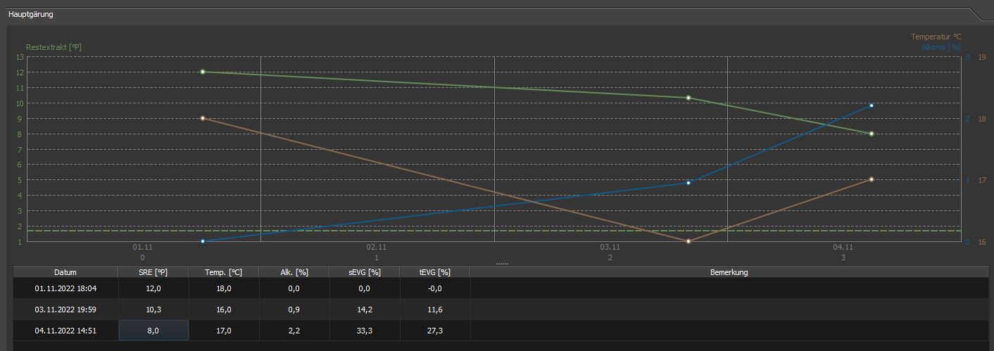Click the dotted splitter handle below the chart
Image resolution: width=994 pixels, height=351 pixels.
501,264
